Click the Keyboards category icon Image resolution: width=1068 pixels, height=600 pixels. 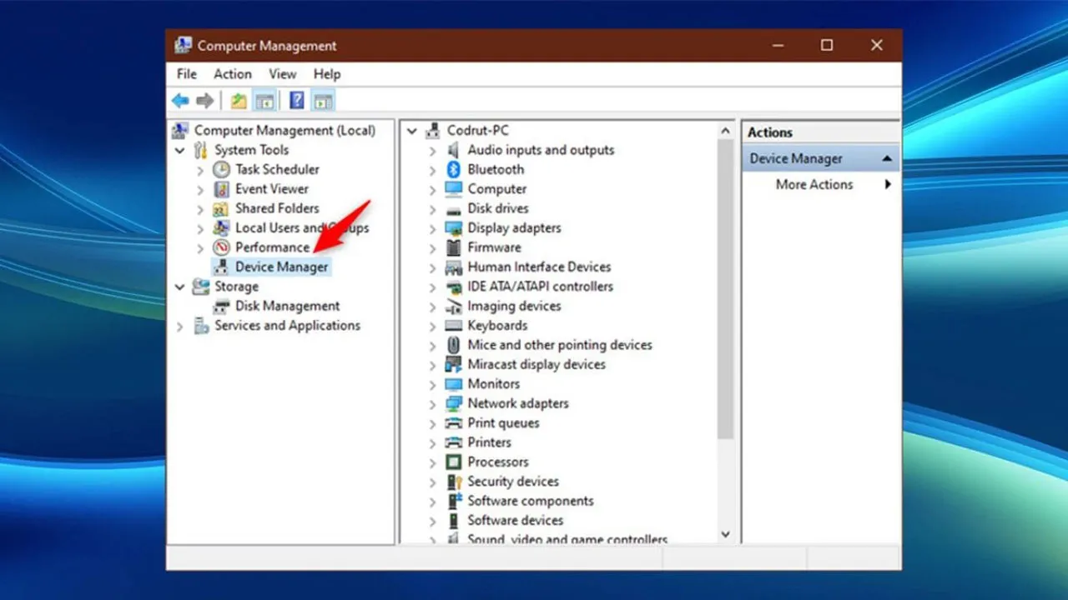[453, 326]
